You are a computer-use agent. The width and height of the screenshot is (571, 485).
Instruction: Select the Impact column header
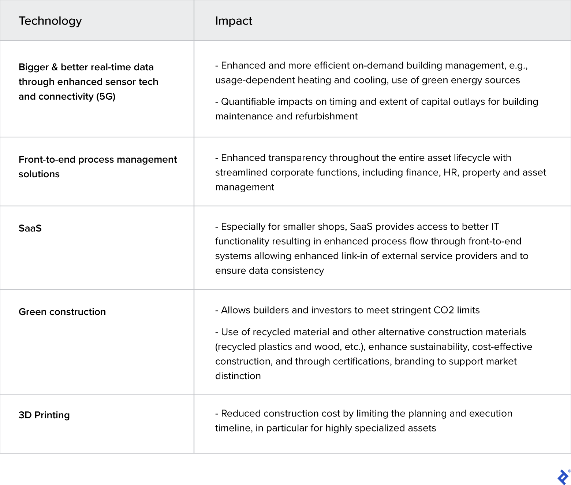click(234, 21)
